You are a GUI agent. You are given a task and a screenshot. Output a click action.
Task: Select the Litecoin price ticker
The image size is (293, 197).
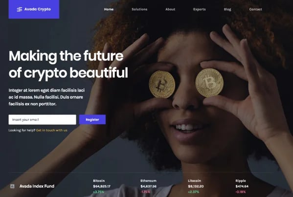point(196,186)
